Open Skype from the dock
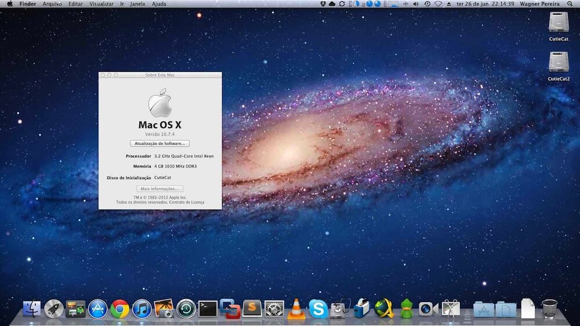The image size is (580, 326). click(318, 309)
